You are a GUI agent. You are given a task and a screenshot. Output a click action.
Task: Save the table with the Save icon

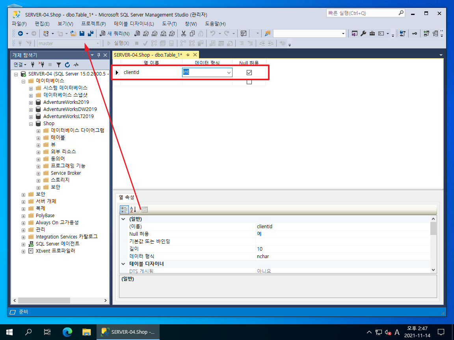pos(82,33)
